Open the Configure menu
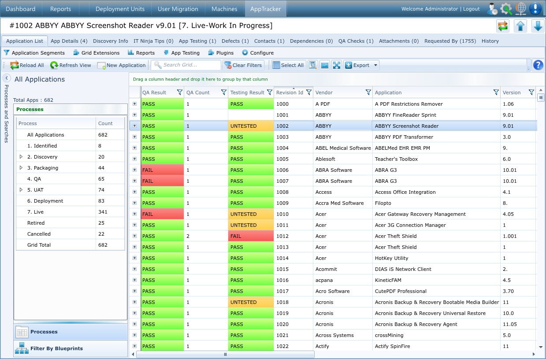The image size is (546, 359). [258, 53]
